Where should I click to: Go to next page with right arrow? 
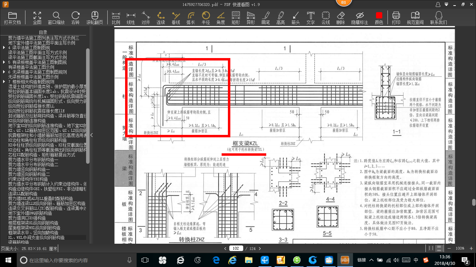coord(260,248)
